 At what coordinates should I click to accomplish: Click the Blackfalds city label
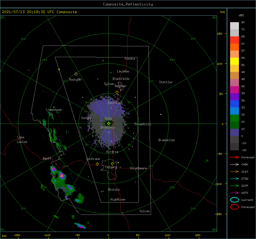coord(121,79)
